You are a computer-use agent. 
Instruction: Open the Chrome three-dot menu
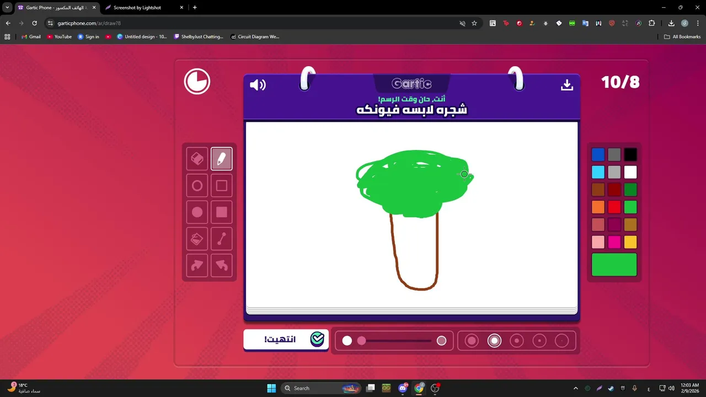coord(698,23)
